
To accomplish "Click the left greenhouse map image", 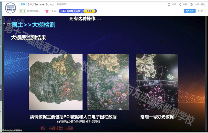I will [55, 82].
